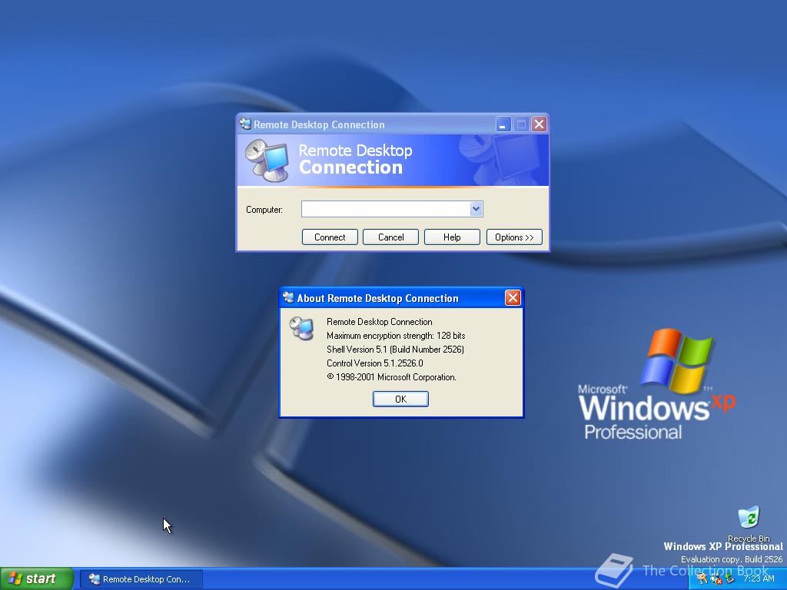Click the Safely Remove Hardware tray icon
The width and height of the screenshot is (787, 590).
click(x=730, y=578)
